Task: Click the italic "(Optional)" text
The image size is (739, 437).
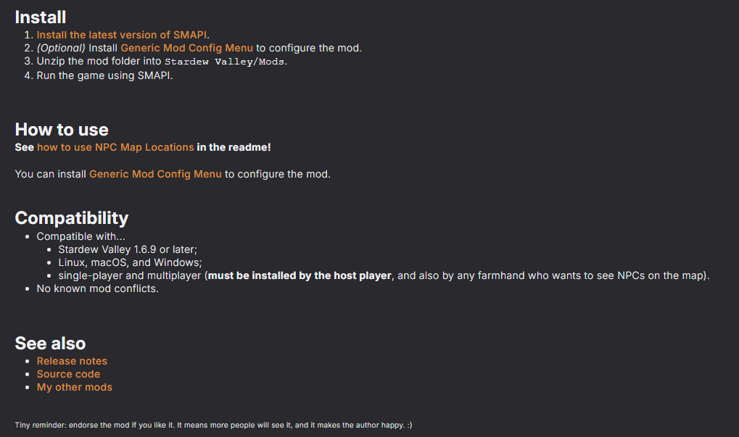Action: pyautogui.click(x=61, y=48)
